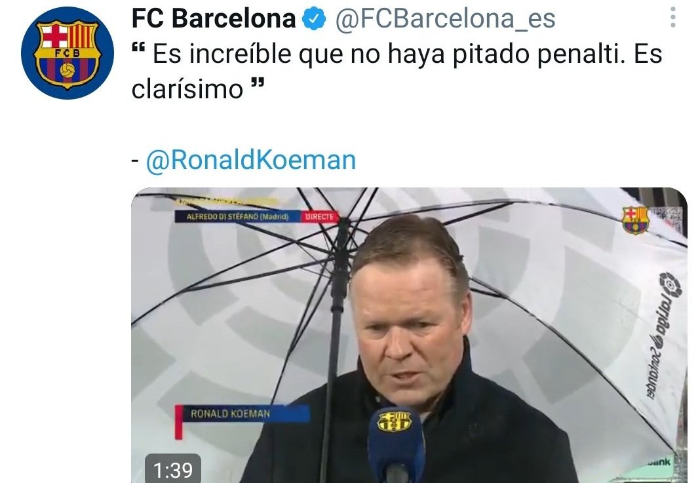Screen dimensions: 700x483
Task: Click the tweet text about the penalti
Action: [x=397, y=71]
